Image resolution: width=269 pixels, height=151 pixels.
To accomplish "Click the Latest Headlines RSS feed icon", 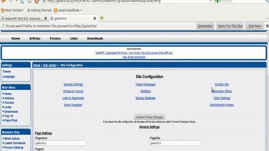I will pyautogui.click(x=55, y=10).
